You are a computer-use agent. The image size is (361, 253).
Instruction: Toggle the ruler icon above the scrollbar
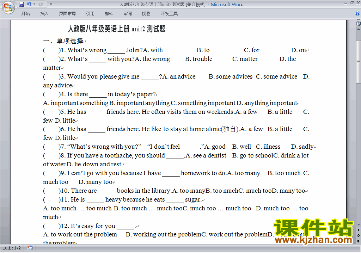click(x=358, y=23)
